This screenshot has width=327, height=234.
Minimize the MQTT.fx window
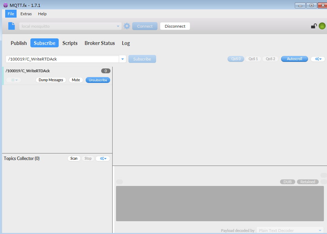click(300, 6)
